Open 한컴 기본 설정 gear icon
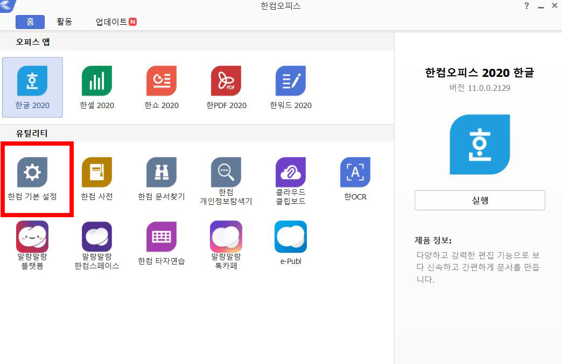The width and height of the screenshot is (562, 364). coord(32,172)
